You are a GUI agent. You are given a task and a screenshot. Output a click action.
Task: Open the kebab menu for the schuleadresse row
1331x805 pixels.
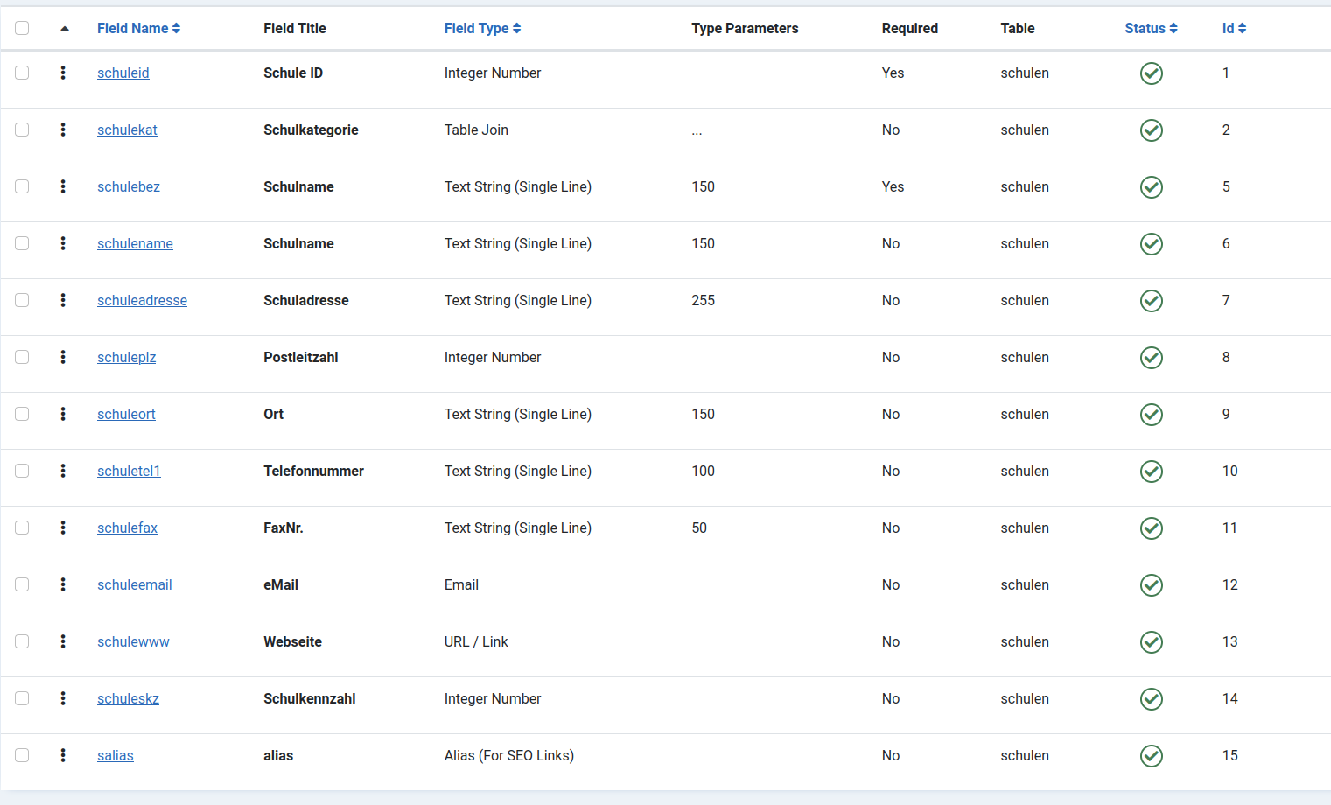tap(63, 300)
